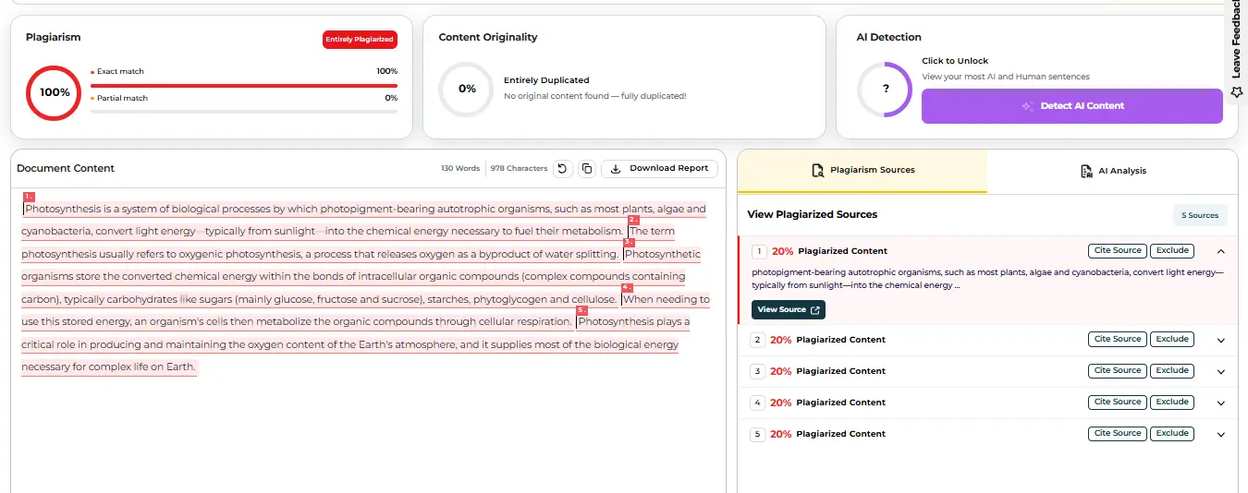Click the View Plagiarized Sources heading

(x=813, y=215)
